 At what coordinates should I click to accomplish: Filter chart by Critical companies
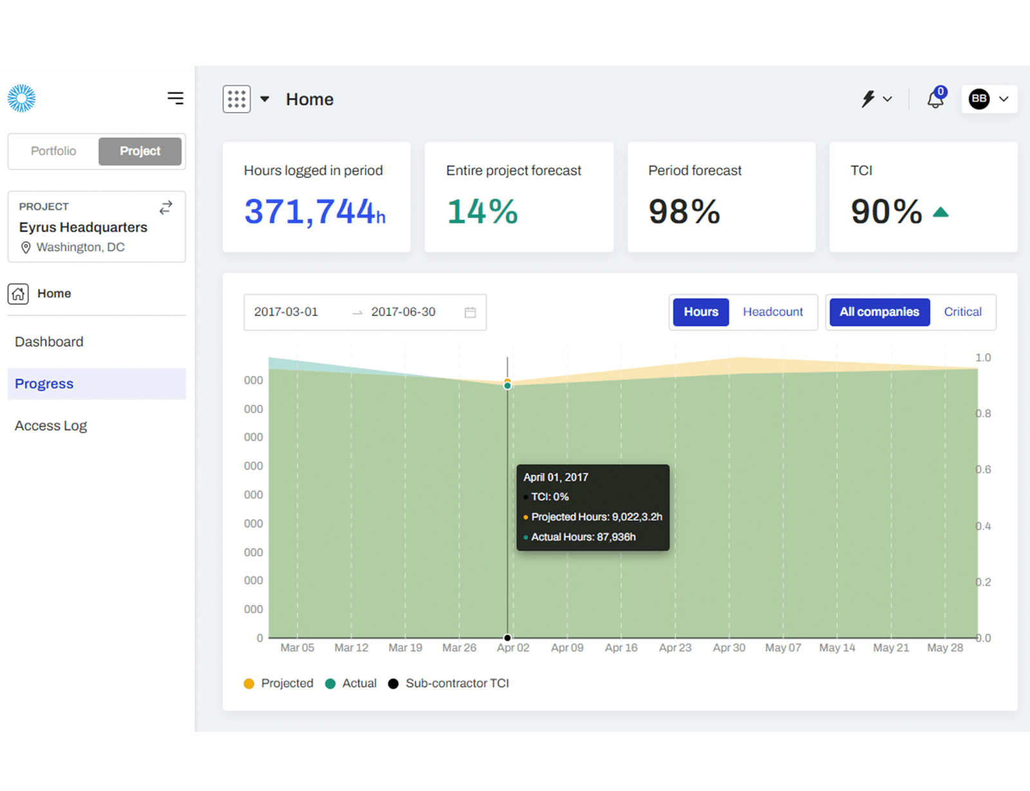click(962, 312)
